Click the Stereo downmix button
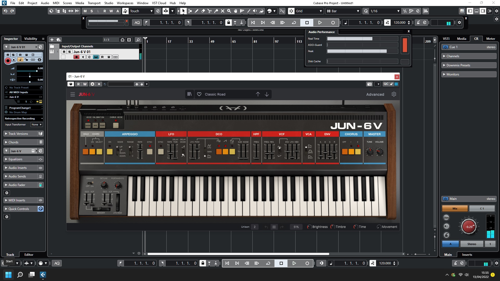 tap(472, 244)
